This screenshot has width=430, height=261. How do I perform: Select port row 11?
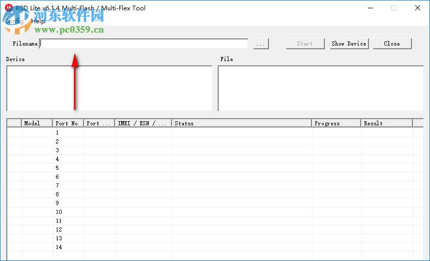215,221
